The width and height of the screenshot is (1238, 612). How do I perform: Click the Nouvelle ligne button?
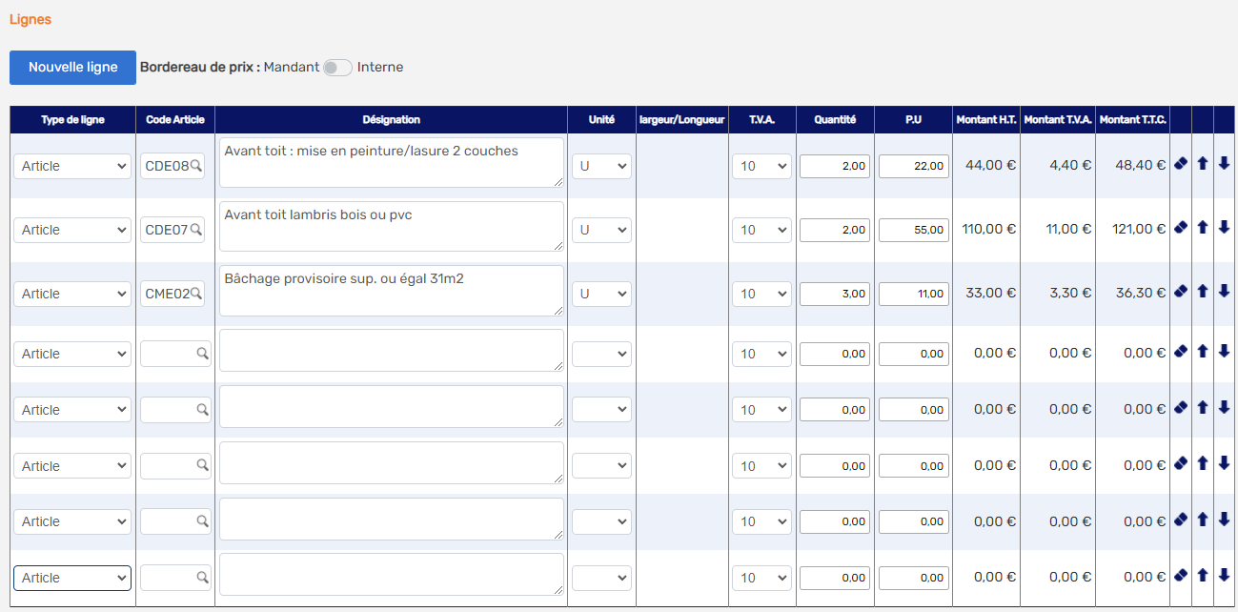[x=72, y=68]
